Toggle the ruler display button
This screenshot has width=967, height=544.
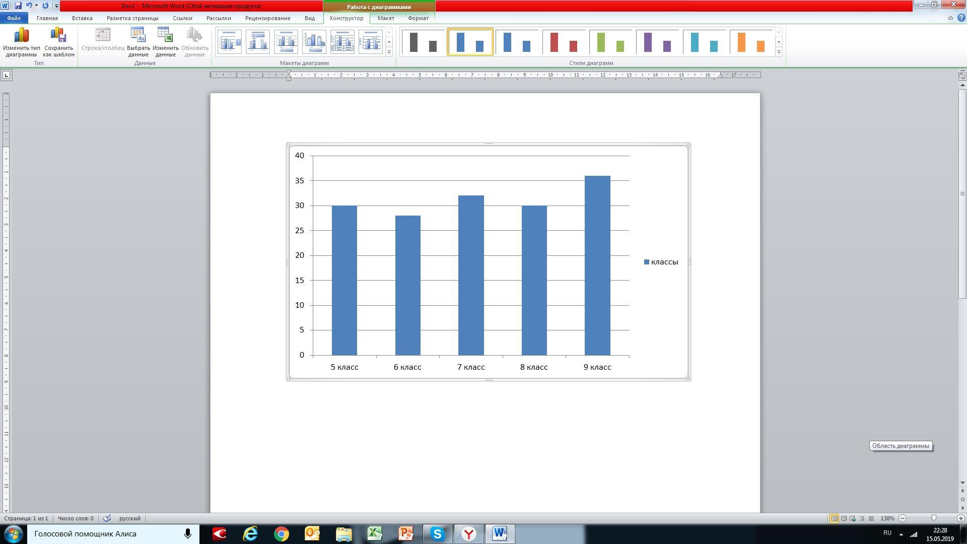962,76
